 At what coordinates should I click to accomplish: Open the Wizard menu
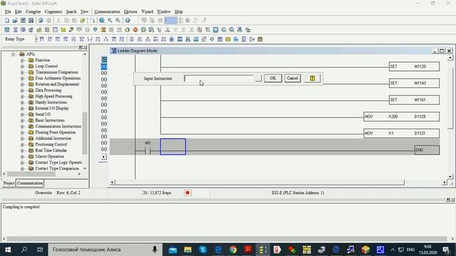(x=147, y=11)
